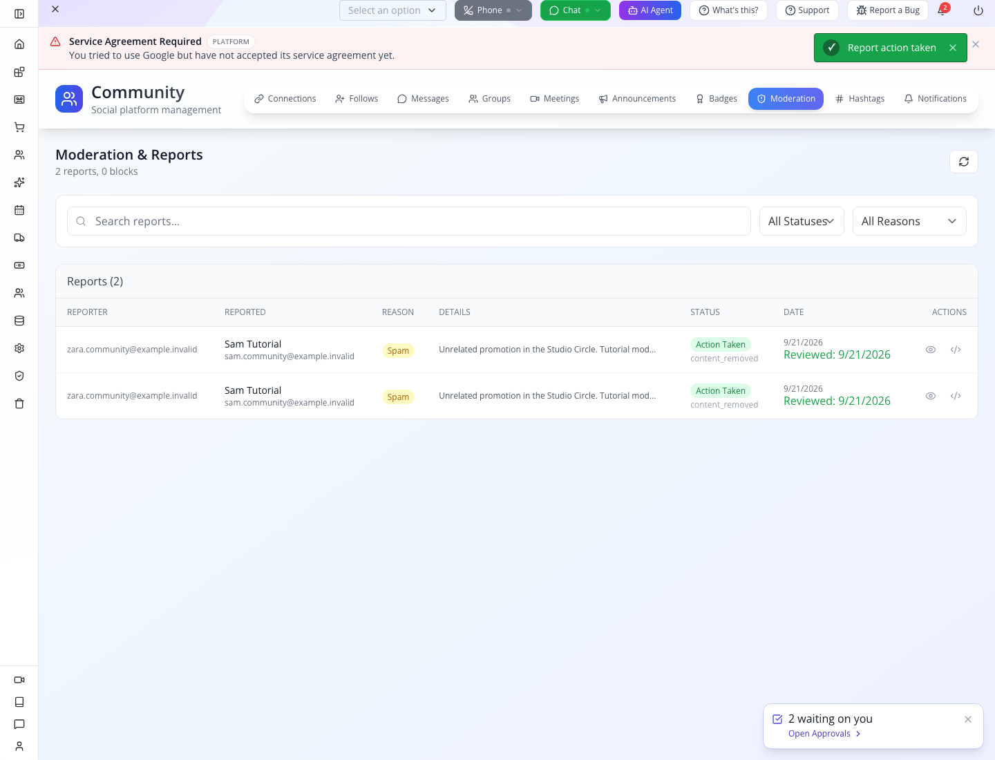Toggle the sidebar panel icon
Screen dimensions: 995x760
click(19, 14)
